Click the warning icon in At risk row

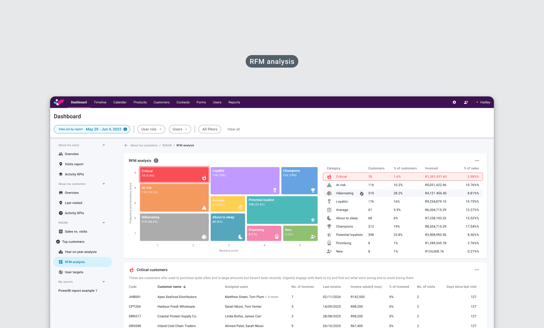coord(329,185)
